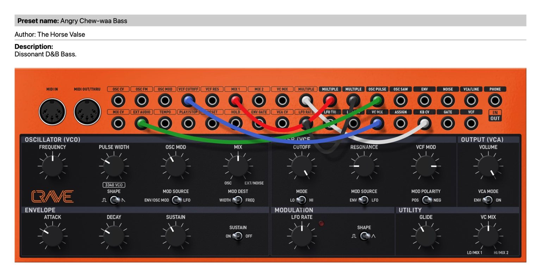
Task: Click the envelope ATTACK knob
Action: click(52, 235)
